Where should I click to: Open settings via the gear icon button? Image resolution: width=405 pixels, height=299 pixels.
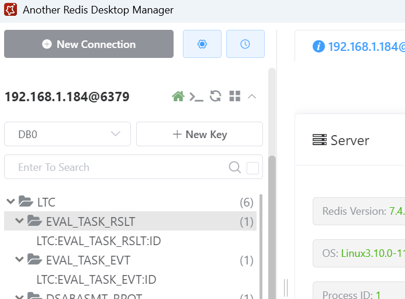click(x=202, y=44)
